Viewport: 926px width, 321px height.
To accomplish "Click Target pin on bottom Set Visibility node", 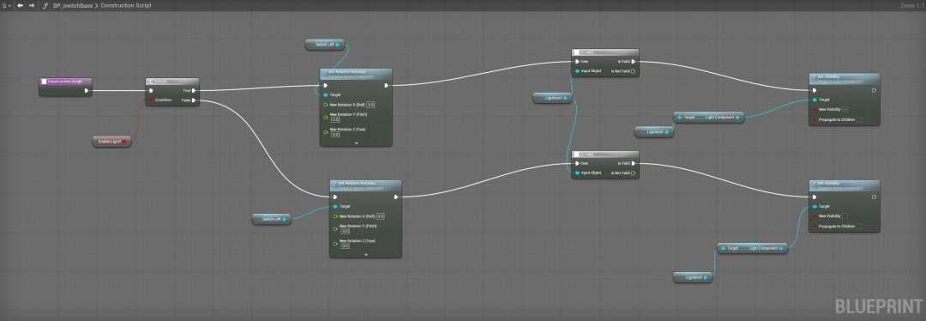I will [x=815, y=207].
